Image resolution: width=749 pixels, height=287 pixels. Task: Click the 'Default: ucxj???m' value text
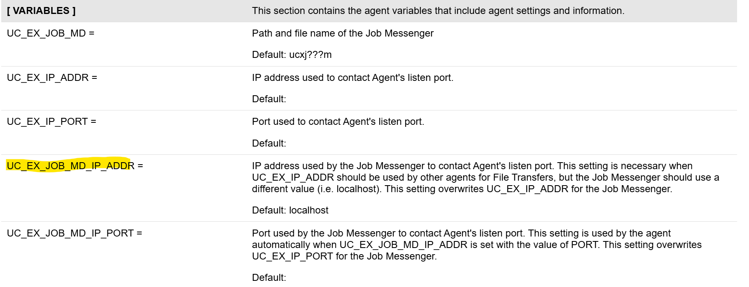coord(292,55)
